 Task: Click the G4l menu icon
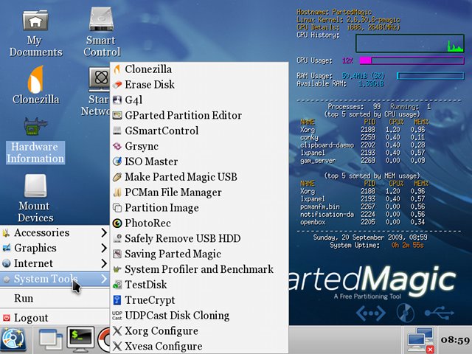[117, 100]
